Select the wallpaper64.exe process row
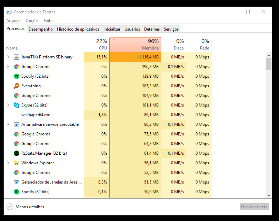 click(x=108, y=115)
